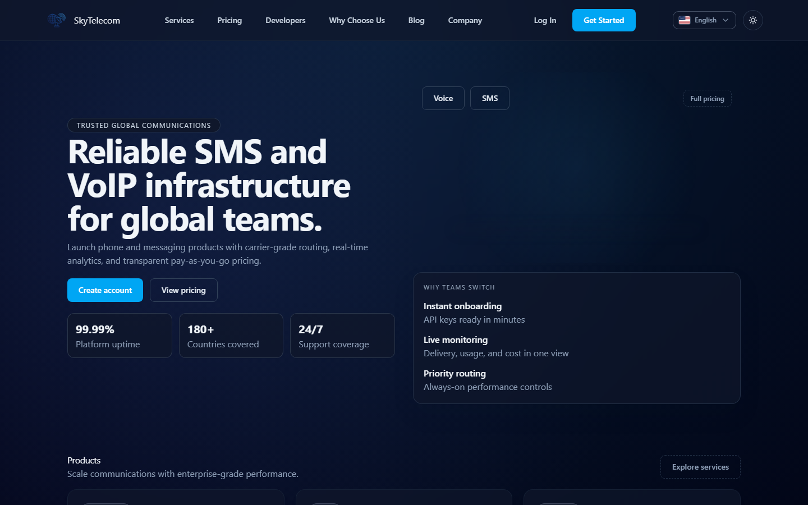Click the SkyTelecom globe logo icon
The image size is (808, 505).
(57, 20)
